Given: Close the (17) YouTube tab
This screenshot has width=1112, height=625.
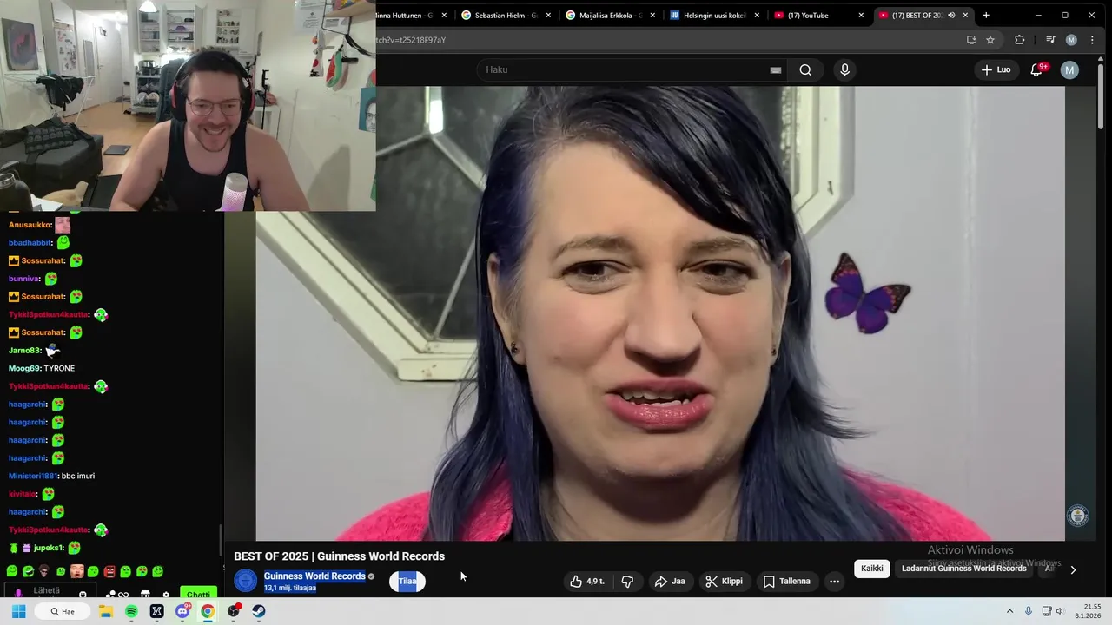Looking at the screenshot, I should [861, 16].
